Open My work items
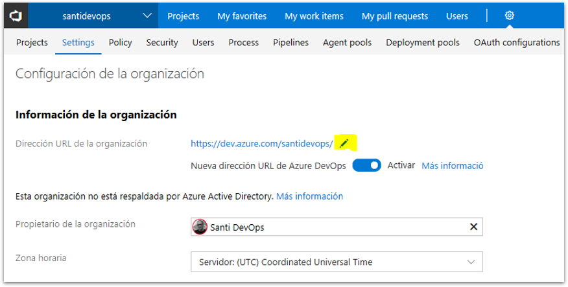Screen dimensions: 568x287 click(314, 16)
